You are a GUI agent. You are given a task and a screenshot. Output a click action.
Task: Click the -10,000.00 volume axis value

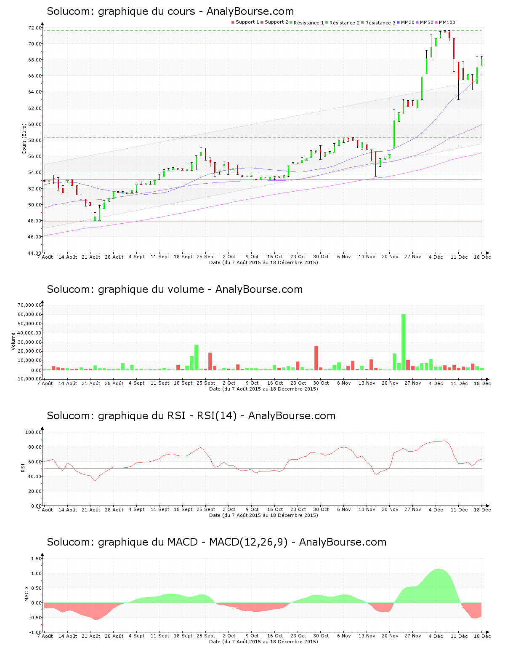coord(29,379)
